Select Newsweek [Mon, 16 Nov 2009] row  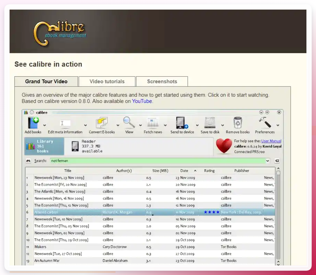[x=150, y=198]
